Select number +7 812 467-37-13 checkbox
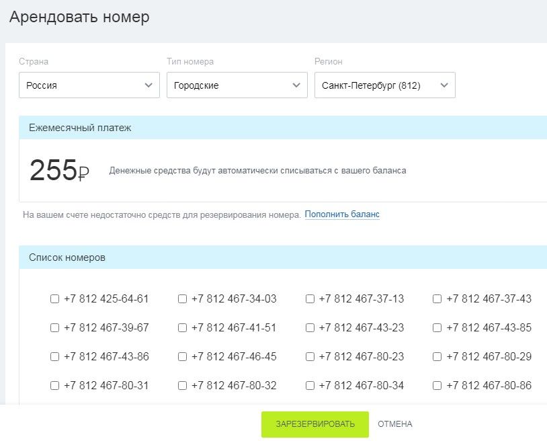 click(x=310, y=299)
